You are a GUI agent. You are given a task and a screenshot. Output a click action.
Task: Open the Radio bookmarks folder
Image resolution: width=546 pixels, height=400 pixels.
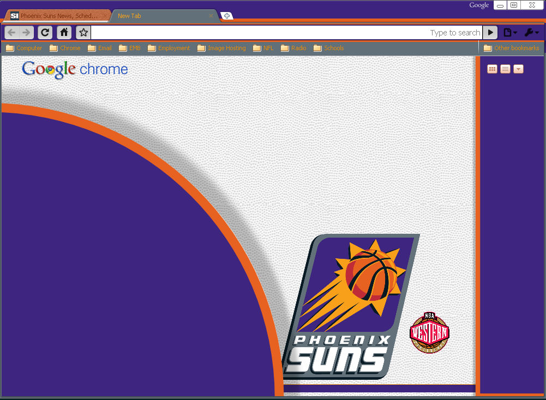(x=293, y=48)
